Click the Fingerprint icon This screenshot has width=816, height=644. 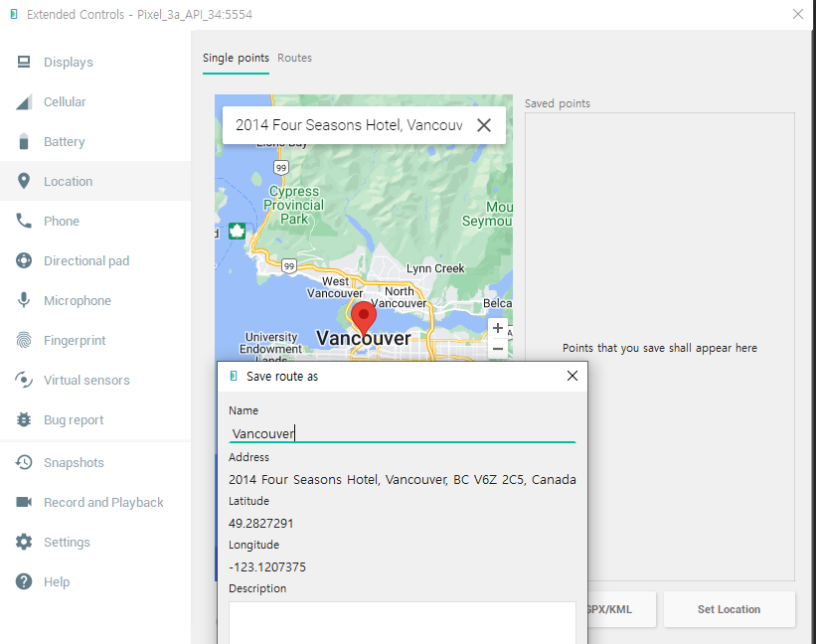(x=24, y=340)
